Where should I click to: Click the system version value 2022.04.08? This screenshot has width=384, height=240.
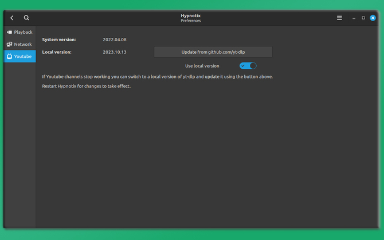click(115, 40)
